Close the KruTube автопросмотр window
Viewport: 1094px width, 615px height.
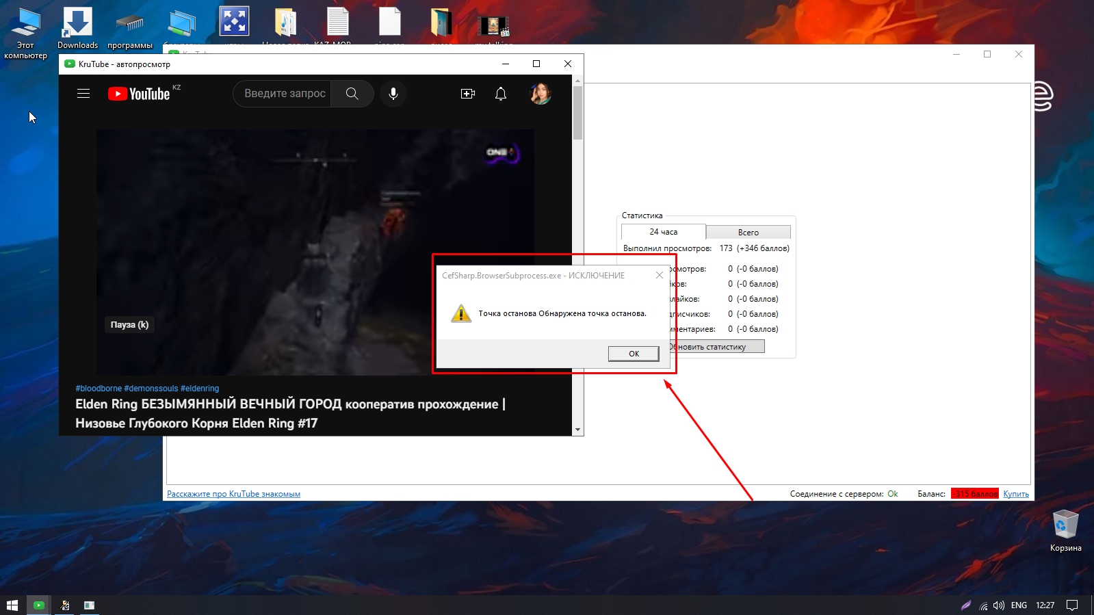pyautogui.click(x=568, y=64)
